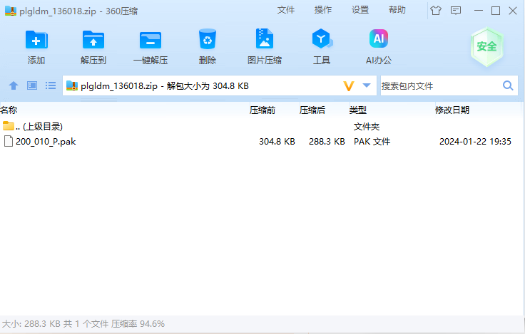Click the PAK 文件 type cell
Viewport: 525px width, 334px height.
point(372,142)
